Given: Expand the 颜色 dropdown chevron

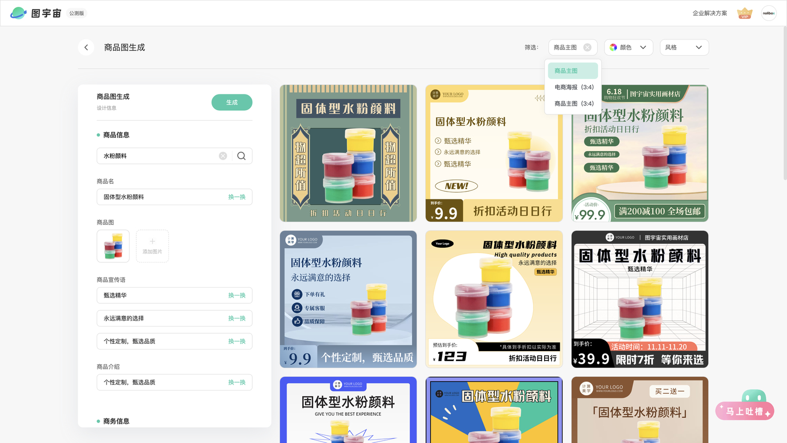Looking at the screenshot, I should click(643, 47).
